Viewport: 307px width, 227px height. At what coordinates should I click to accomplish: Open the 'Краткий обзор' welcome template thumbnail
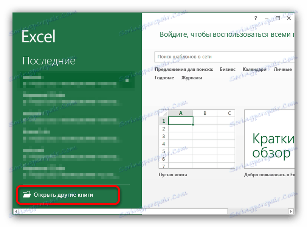click(270, 139)
